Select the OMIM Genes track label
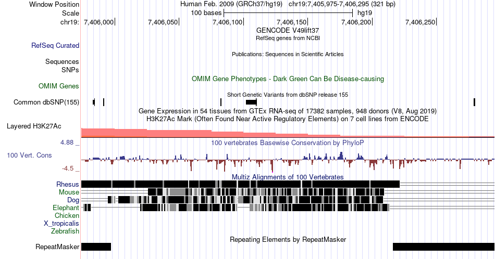This screenshot has width=495, height=259. pos(59,86)
